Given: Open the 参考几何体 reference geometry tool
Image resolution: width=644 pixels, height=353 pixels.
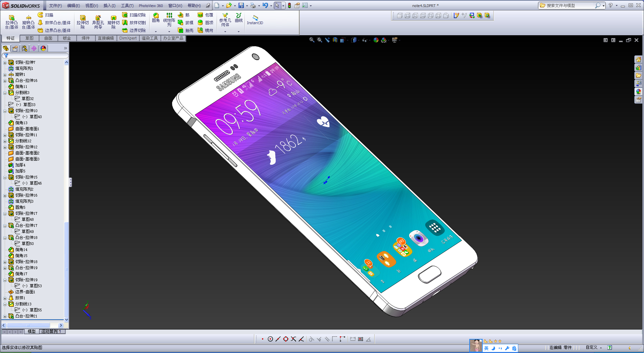Looking at the screenshot, I should click(225, 20).
